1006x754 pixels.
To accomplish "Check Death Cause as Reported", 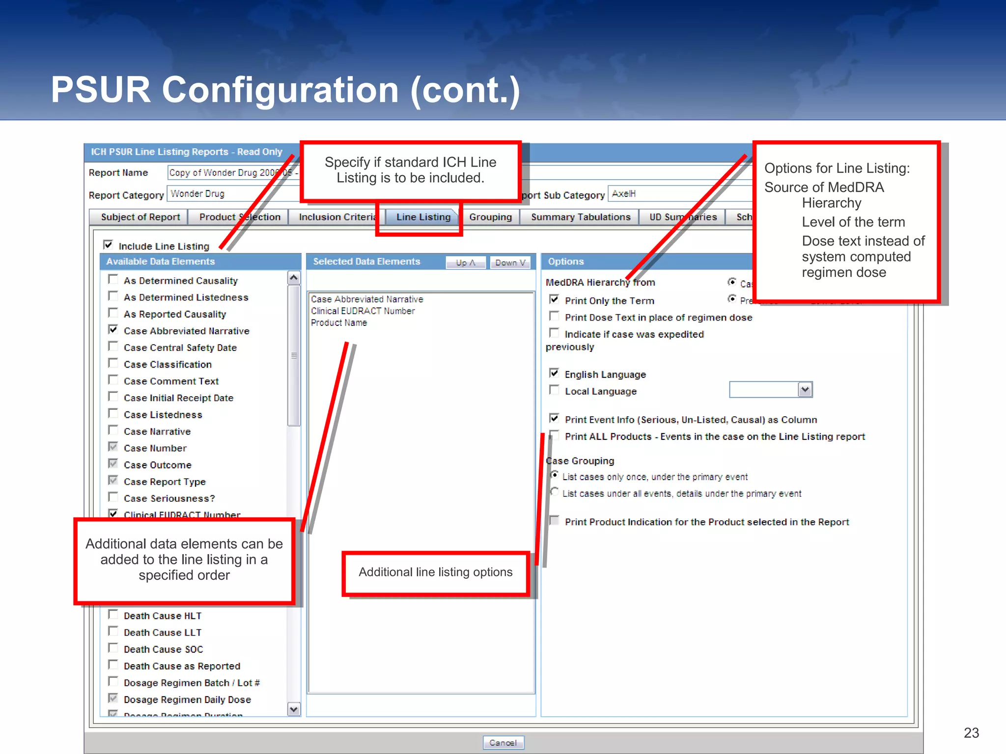I will coord(113,664).
